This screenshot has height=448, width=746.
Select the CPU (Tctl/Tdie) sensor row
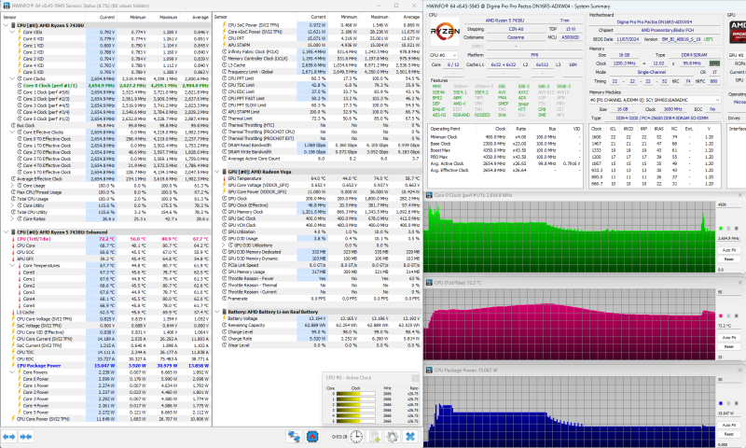[x=105, y=239]
